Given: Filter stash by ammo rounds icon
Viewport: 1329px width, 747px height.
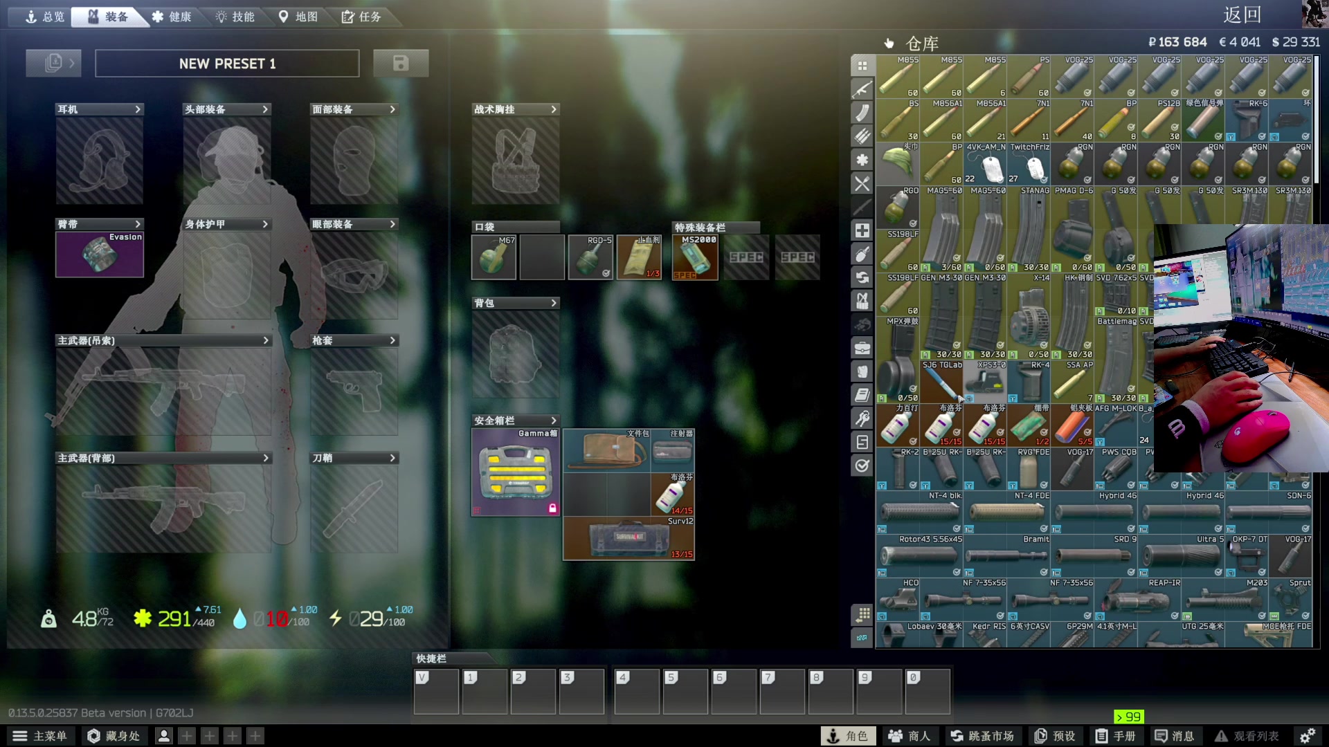Looking at the screenshot, I should pyautogui.click(x=862, y=136).
